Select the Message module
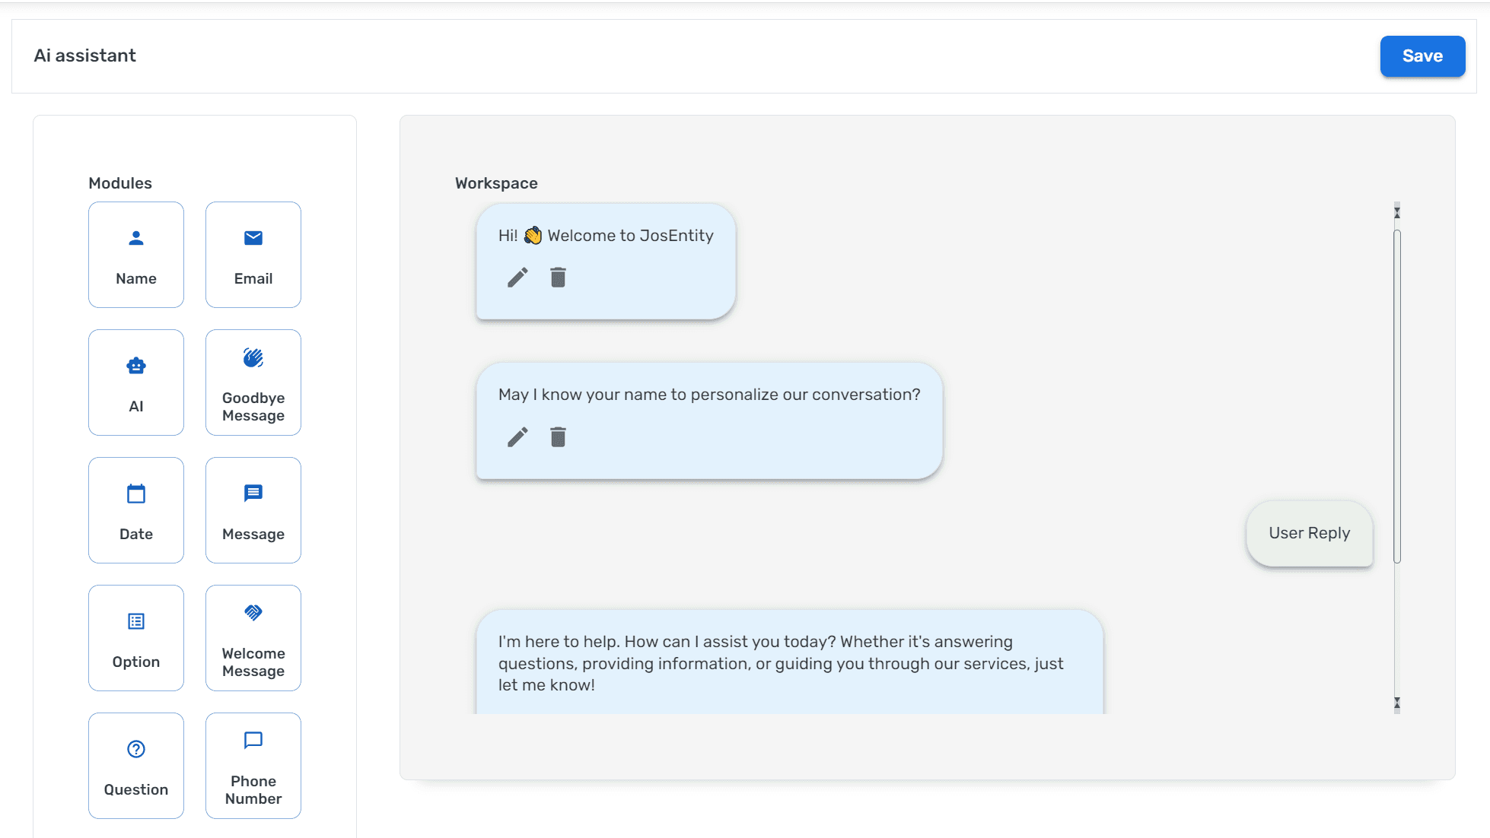The height and width of the screenshot is (838, 1490). tap(253, 510)
